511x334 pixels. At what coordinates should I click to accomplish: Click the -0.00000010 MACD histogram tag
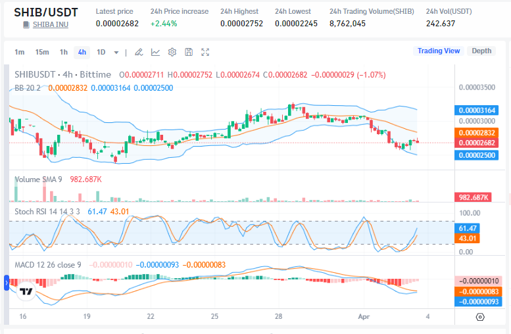pyautogui.click(x=478, y=281)
